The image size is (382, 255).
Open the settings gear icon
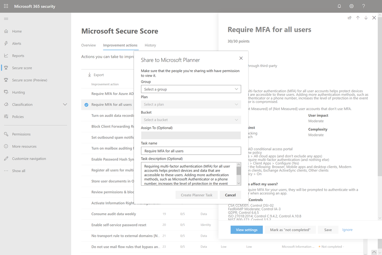351,6
